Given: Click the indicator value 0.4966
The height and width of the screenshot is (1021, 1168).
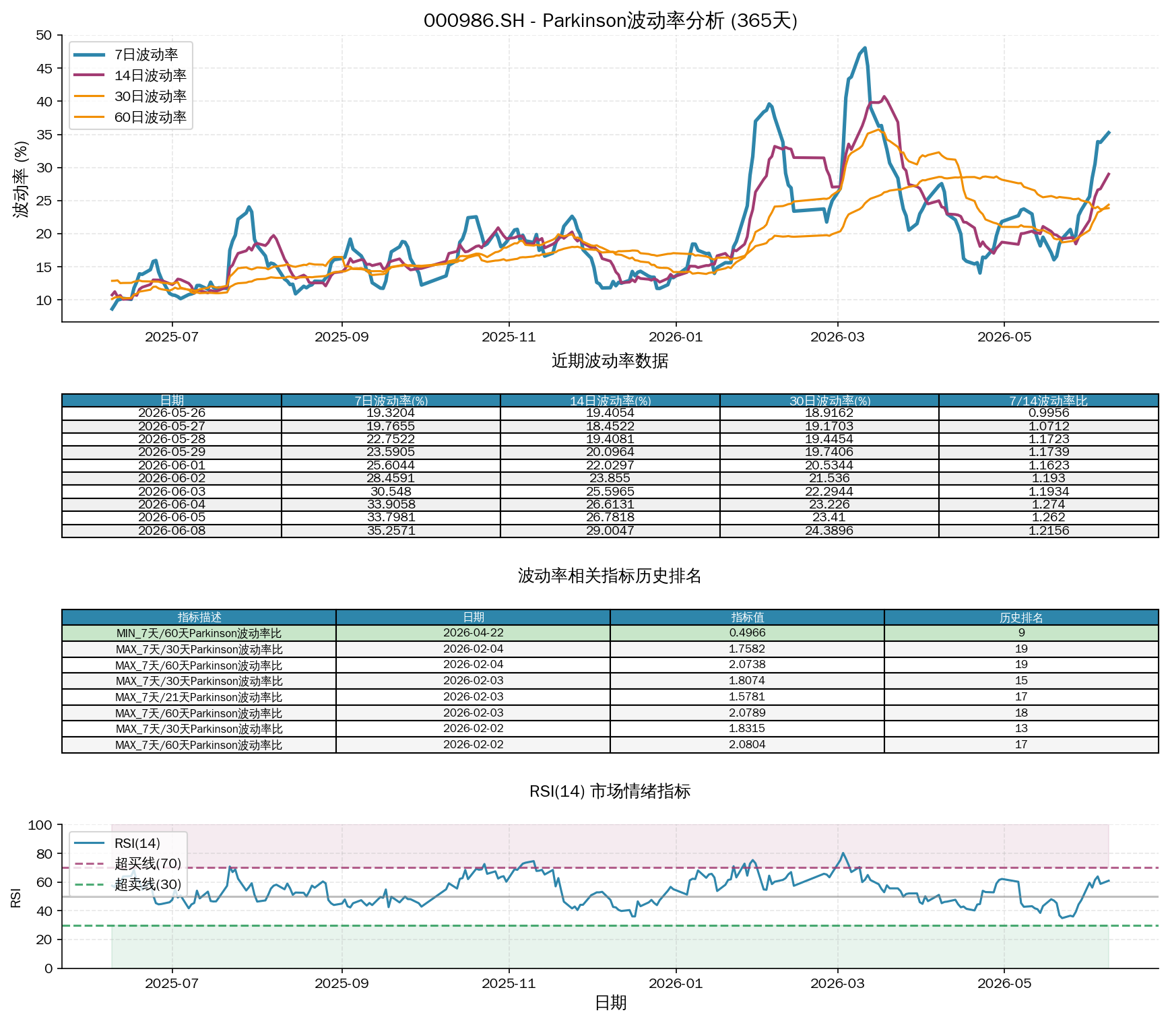Looking at the screenshot, I should (x=747, y=633).
